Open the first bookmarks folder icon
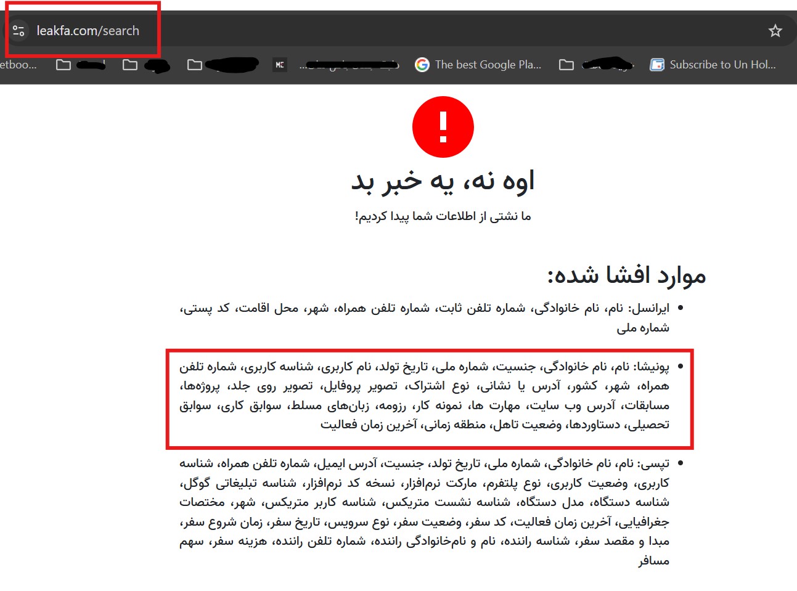Screen dimensions: 797x591 click(x=63, y=65)
